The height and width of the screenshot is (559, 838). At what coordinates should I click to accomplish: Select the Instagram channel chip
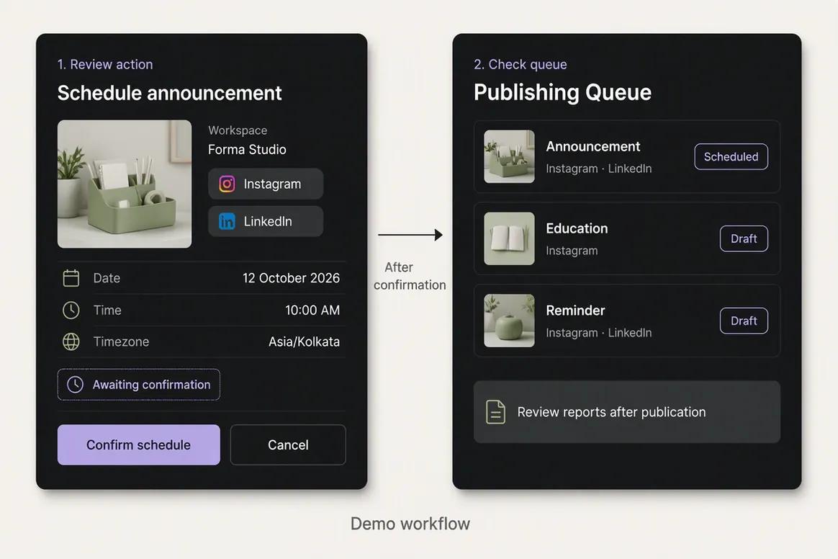click(266, 184)
